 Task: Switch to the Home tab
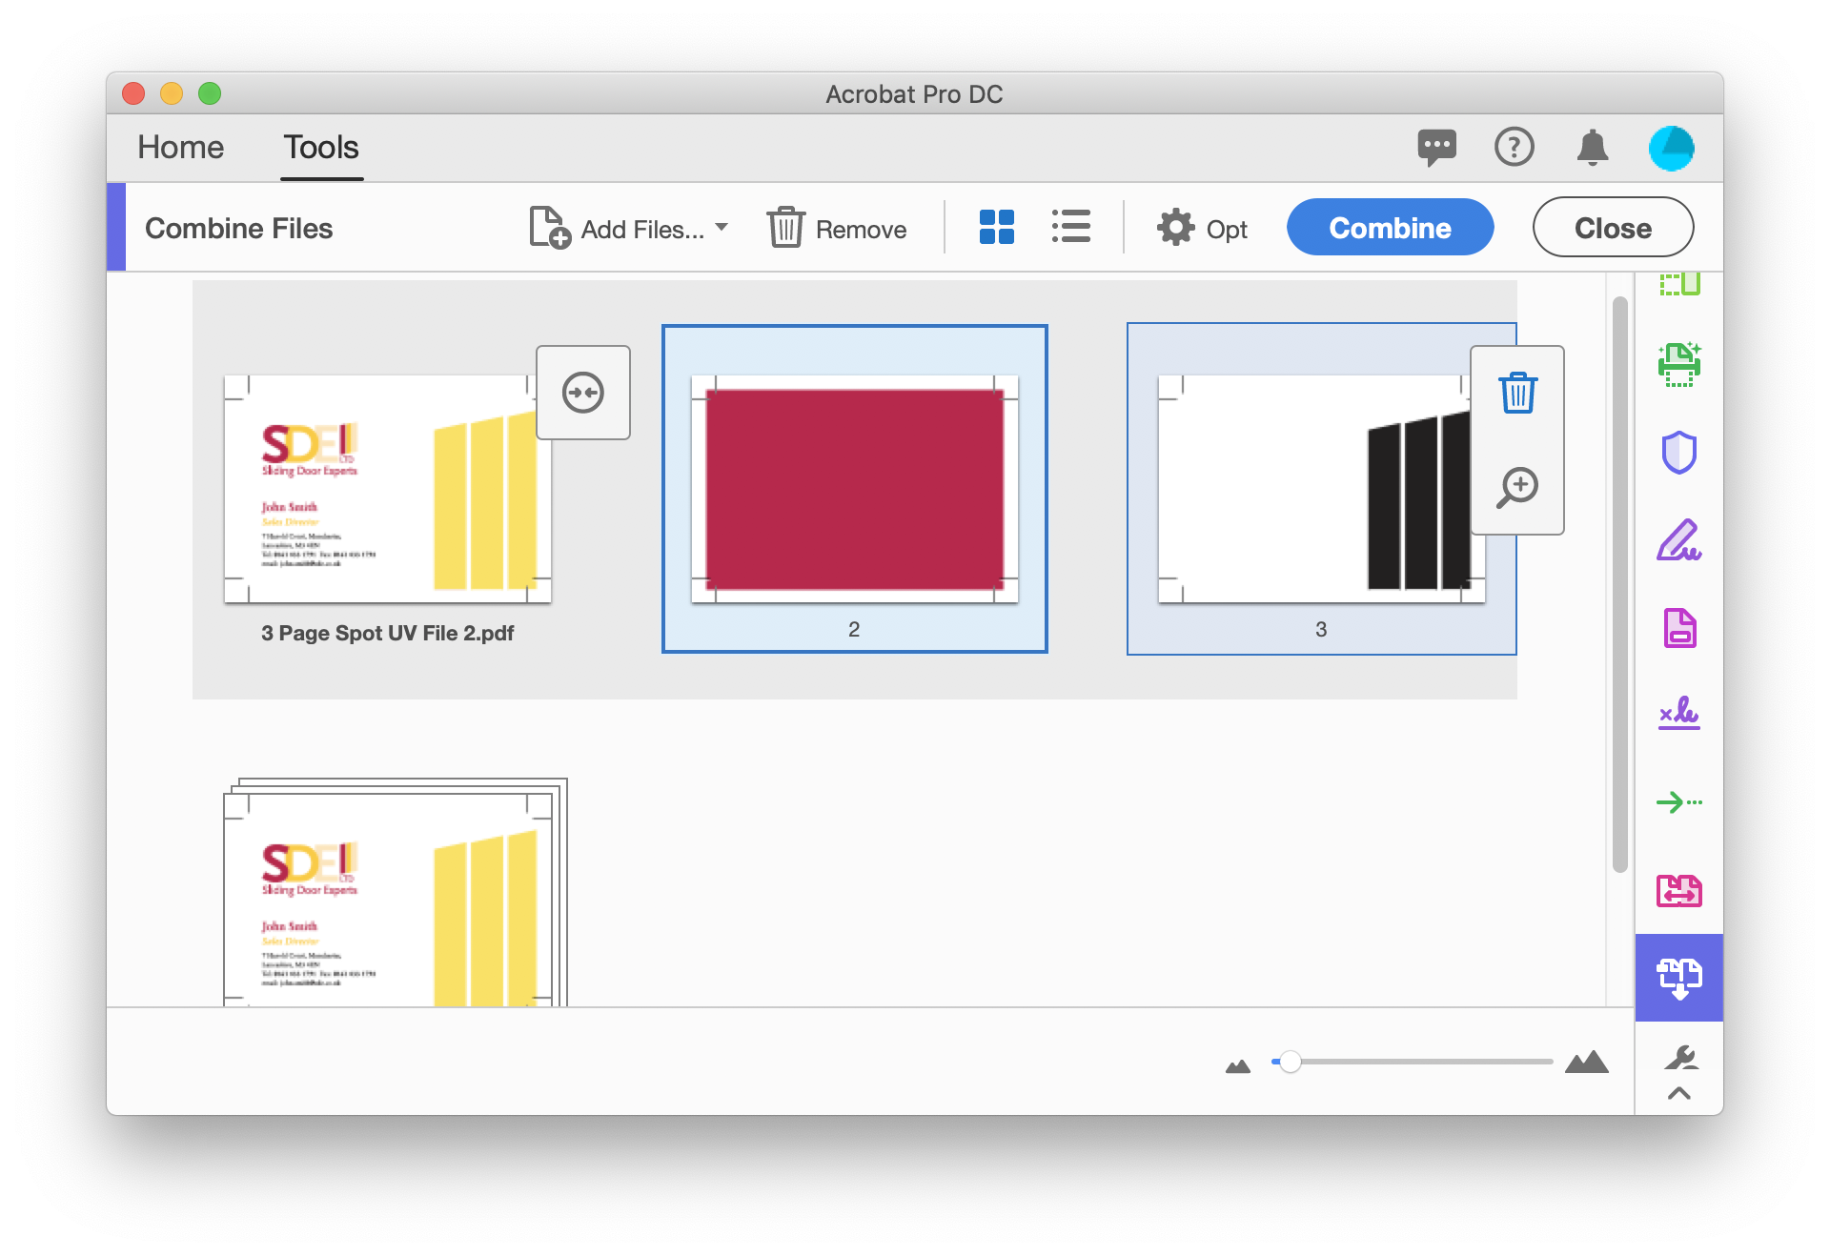180,147
